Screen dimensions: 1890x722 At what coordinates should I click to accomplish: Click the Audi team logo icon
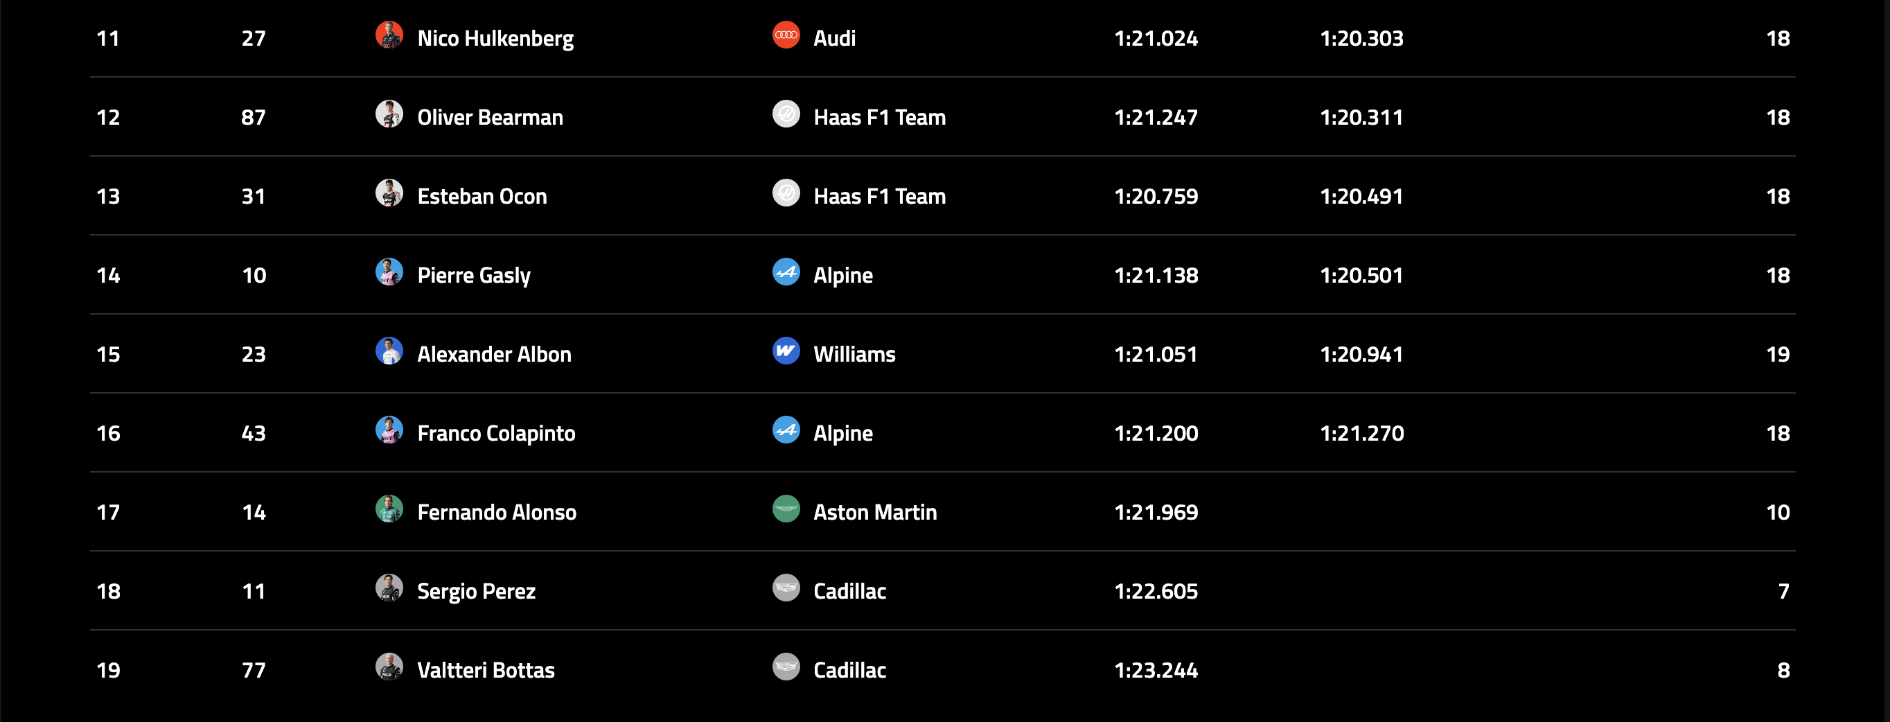click(786, 35)
